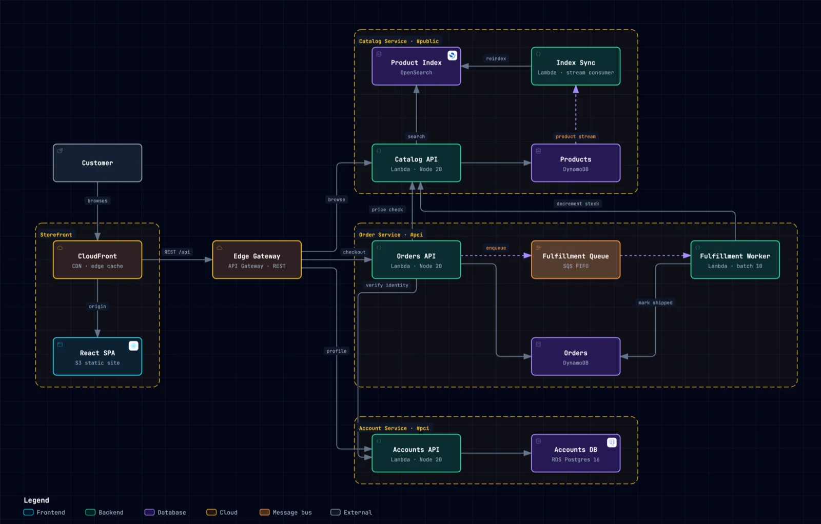The image size is (821, 524).
Task: Click the database icon on Orders DynamoDB node
Action: [538, 344]
